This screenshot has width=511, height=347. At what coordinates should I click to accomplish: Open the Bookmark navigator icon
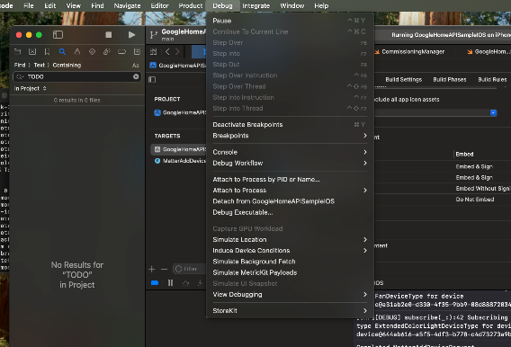tap(48, 51)
